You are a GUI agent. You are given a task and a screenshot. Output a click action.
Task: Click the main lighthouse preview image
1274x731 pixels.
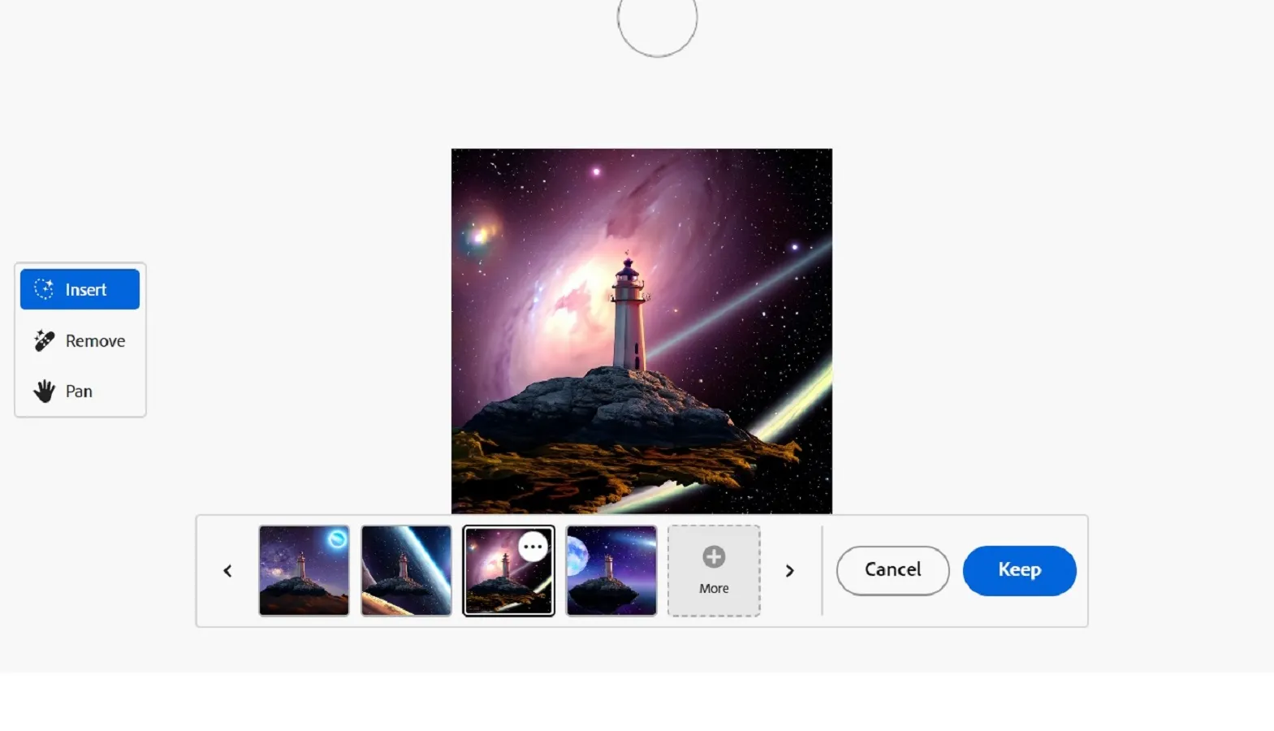tap(641, 331)
